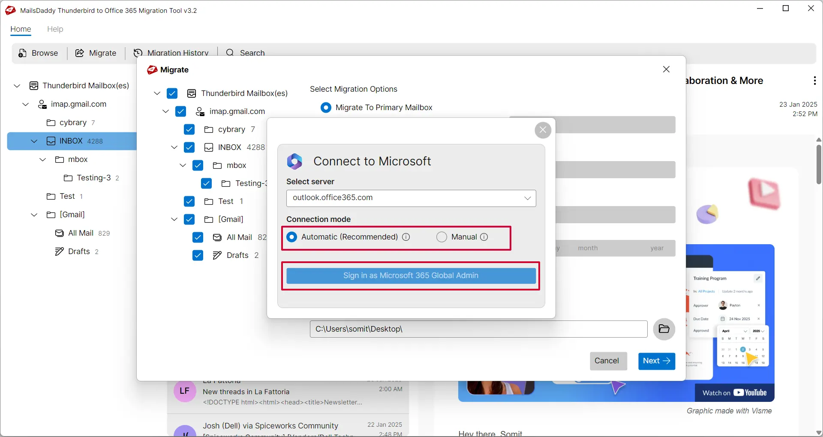Viewport: 823px width, 437px height.
Task: Collapse the [Gmail] folder in migrate tree
Action: [173, 219]
